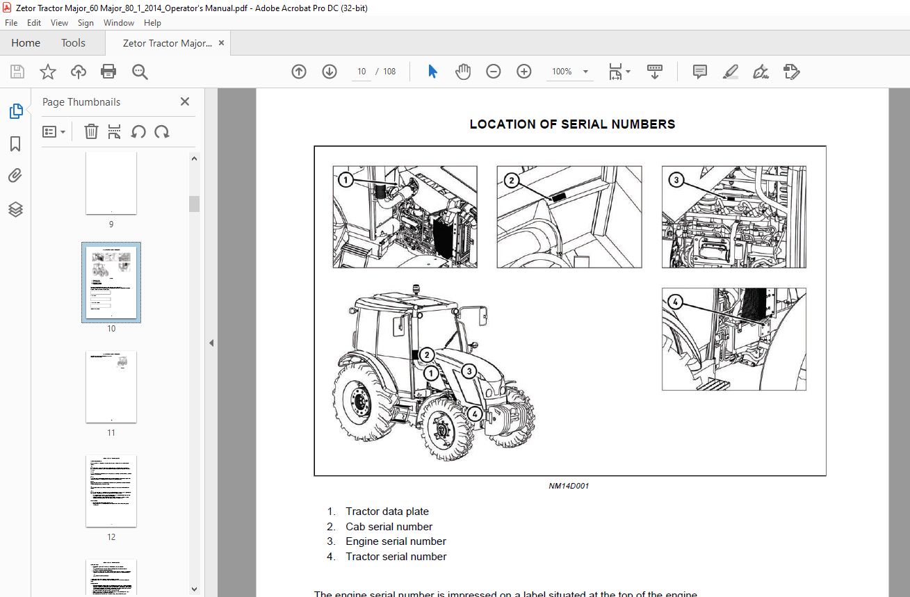Open the Help menu

(152, 23)
